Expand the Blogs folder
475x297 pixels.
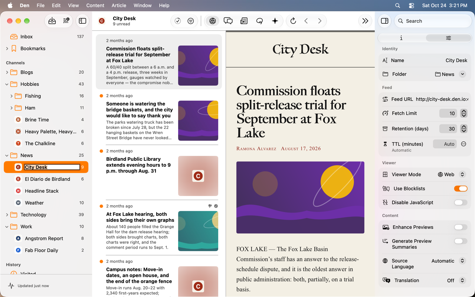coord(7,72)
